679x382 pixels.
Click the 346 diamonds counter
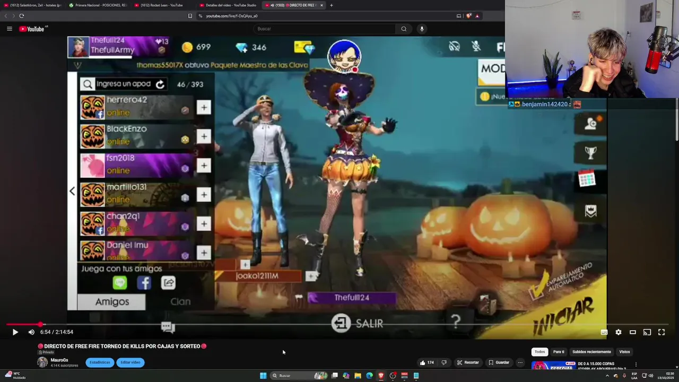pyautogui.click(x=251, y=47)
